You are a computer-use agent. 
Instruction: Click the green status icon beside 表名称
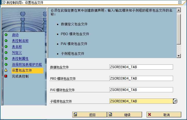pyautogui.click(x=6, y=47)
